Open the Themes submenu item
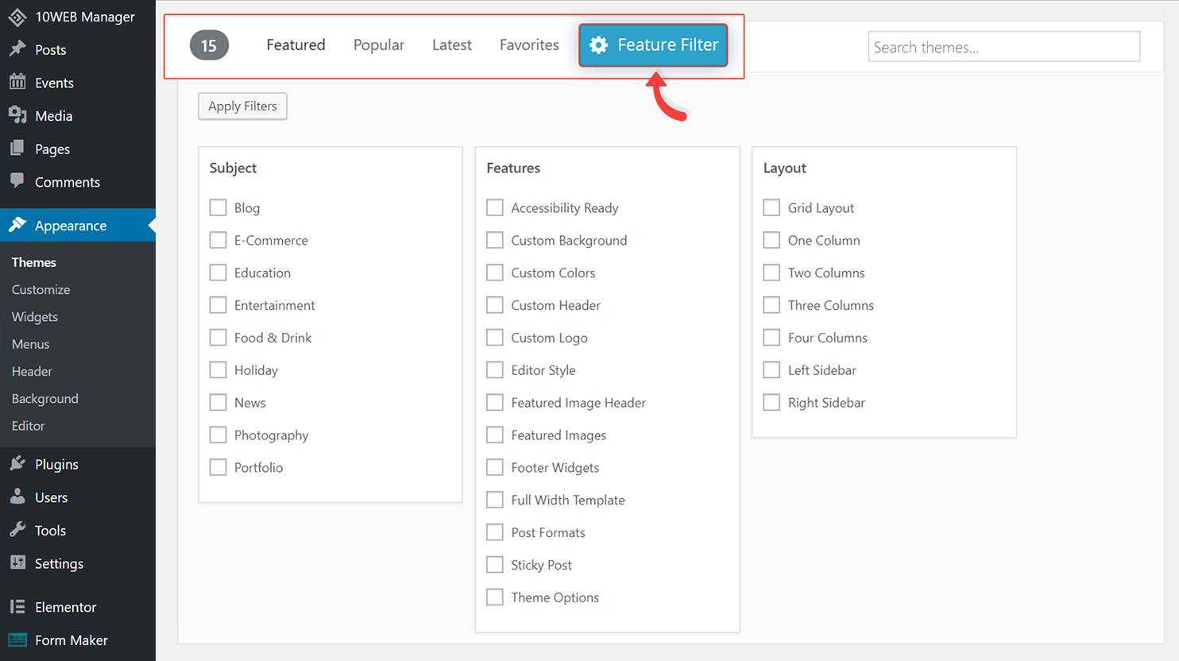1179x661 pixels. pos(34,262)
